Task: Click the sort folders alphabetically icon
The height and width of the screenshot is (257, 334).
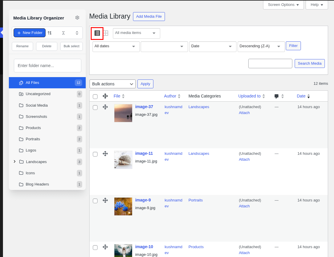Action: click(49, 33)
